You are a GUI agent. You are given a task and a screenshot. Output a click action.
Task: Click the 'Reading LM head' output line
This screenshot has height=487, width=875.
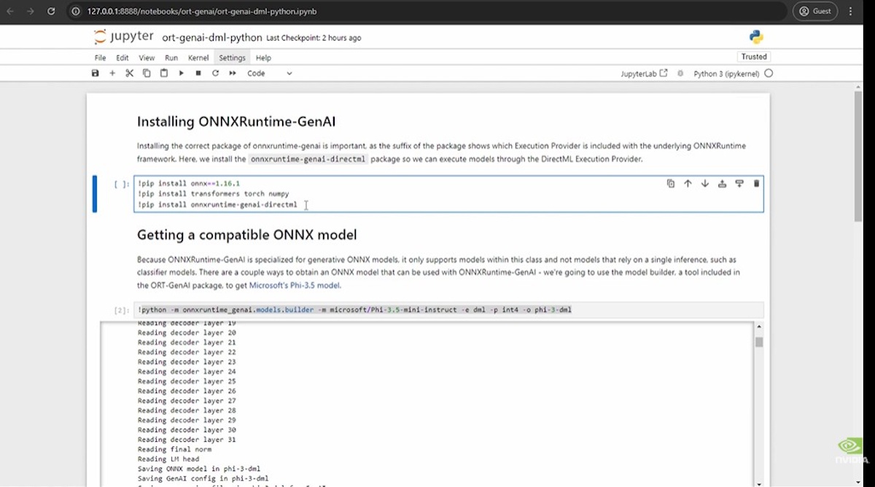(x=168, y=459)
